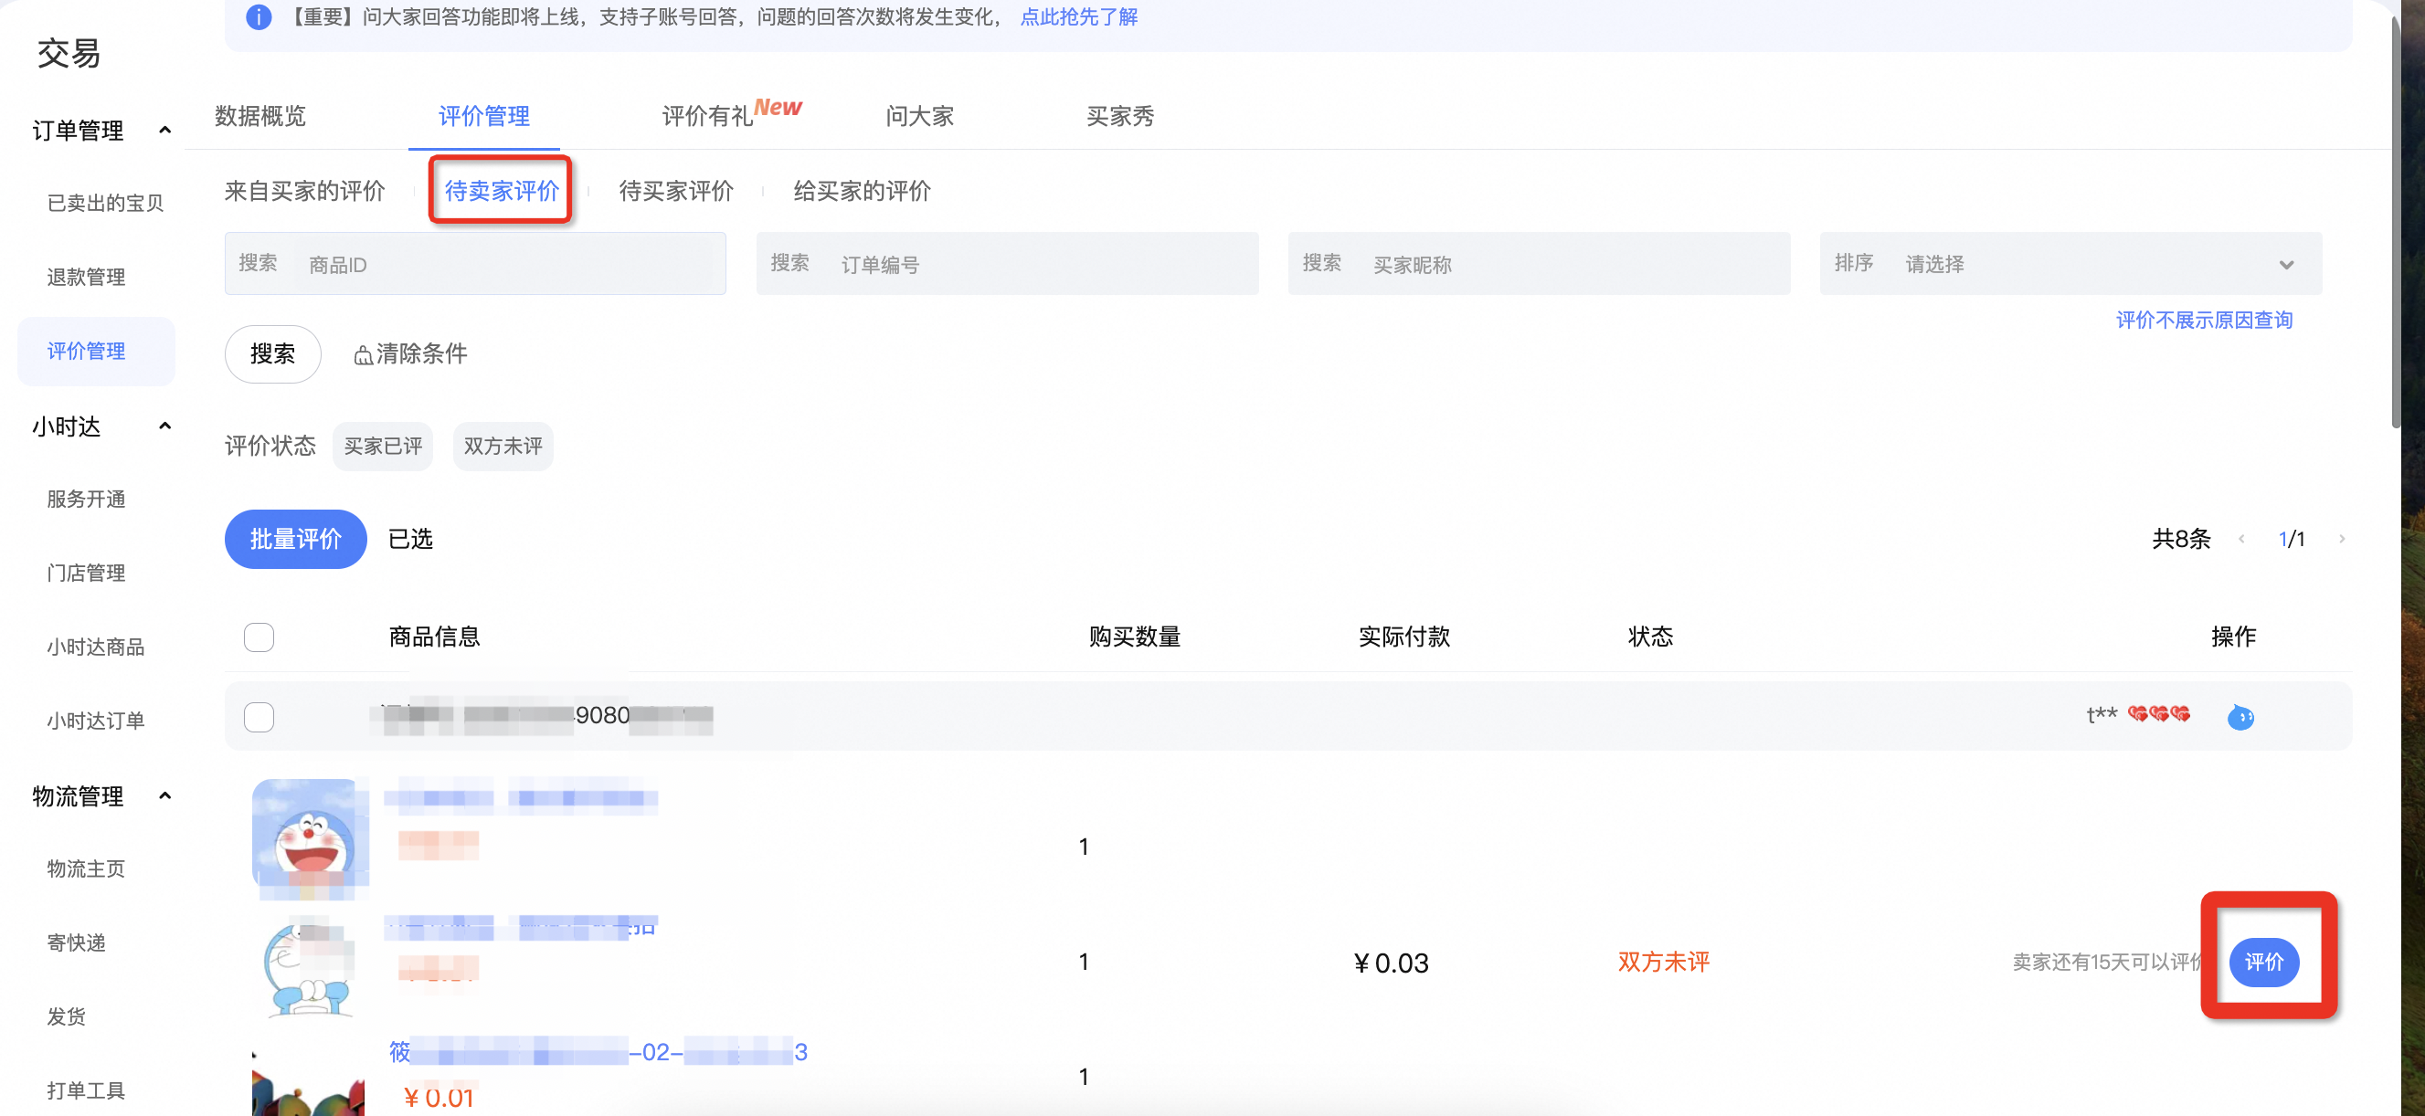
Task: Open 小时达商品 in sidebar
Action: click(96, 647)
